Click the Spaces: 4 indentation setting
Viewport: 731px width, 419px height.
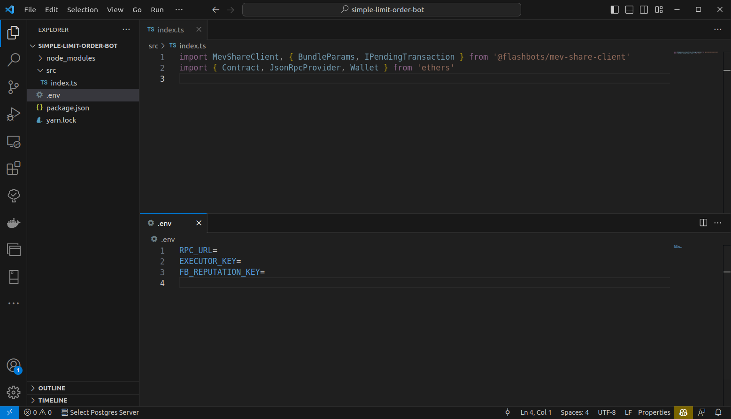[574, 412]
